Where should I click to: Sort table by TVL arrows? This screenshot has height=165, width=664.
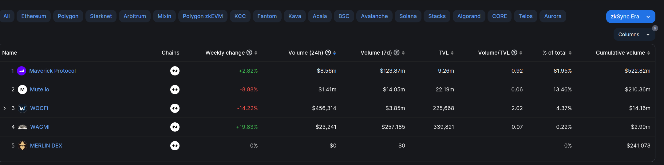pyautogui.click(x=452, y=53)
